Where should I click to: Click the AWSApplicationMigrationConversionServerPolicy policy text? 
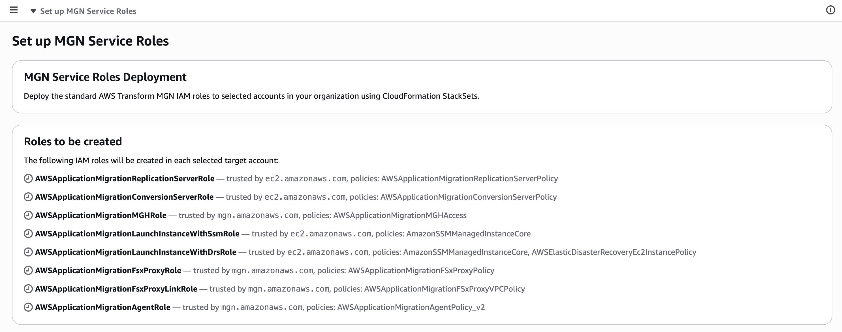468,197
